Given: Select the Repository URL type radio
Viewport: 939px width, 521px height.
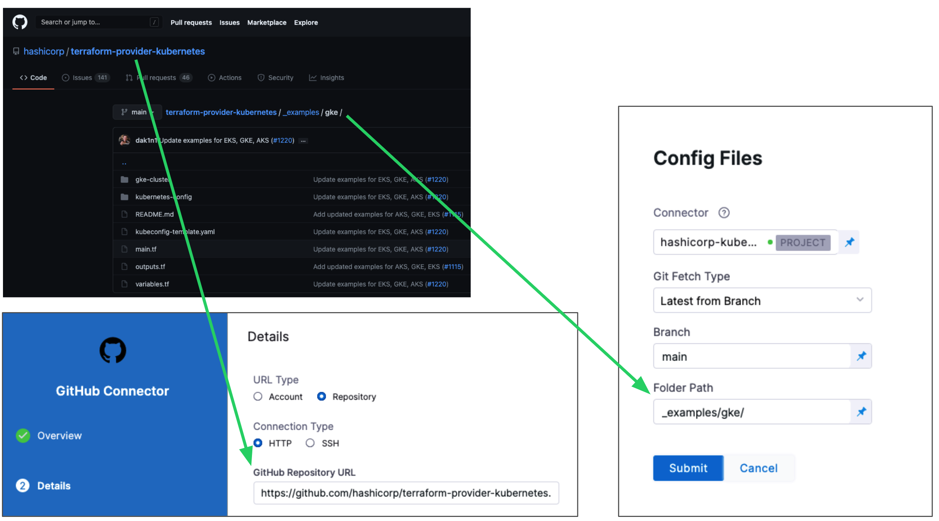Looking at the screenshot, I should [322, 397].
